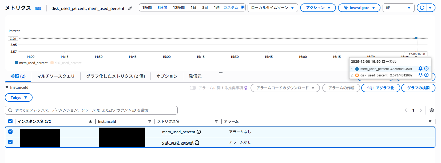This screenshot has width=441, height=163.
Task: Uncheck the mem_used_percent row checkbox
Action: pyautogui.click(x=10, y=132)
